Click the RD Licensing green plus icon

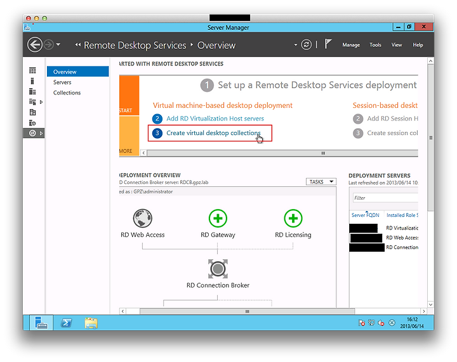pos(293,218)
